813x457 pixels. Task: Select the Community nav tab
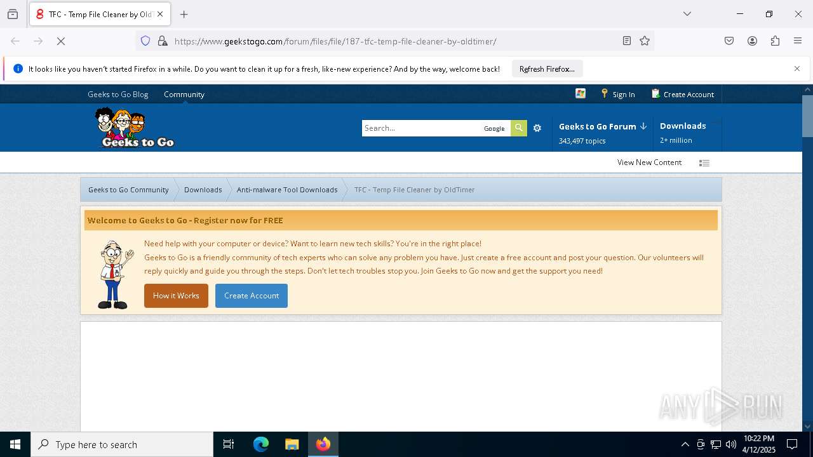click(184, 94)
